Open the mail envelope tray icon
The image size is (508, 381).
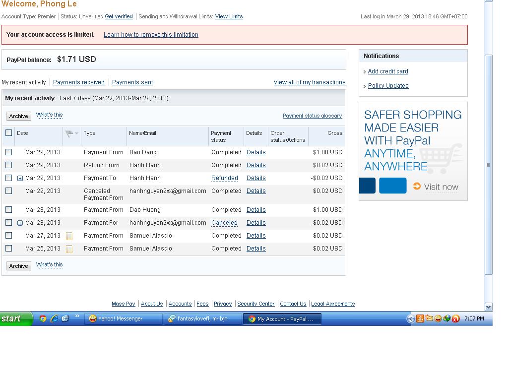point(429,318)
